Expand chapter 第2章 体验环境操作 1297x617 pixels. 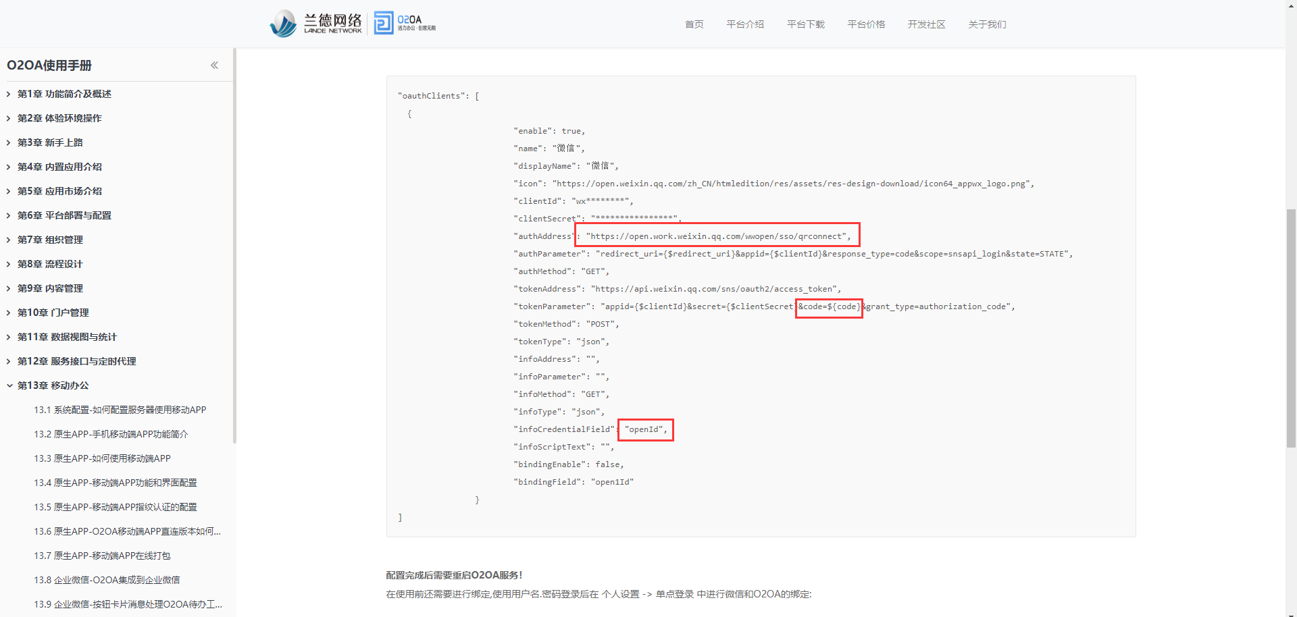pos(9,119)
